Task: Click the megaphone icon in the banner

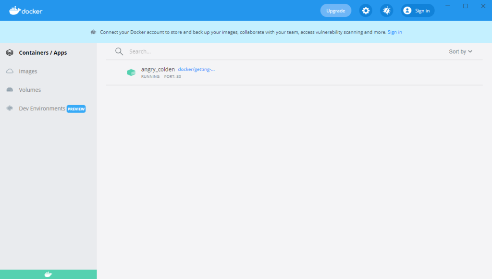Action: 93,32
